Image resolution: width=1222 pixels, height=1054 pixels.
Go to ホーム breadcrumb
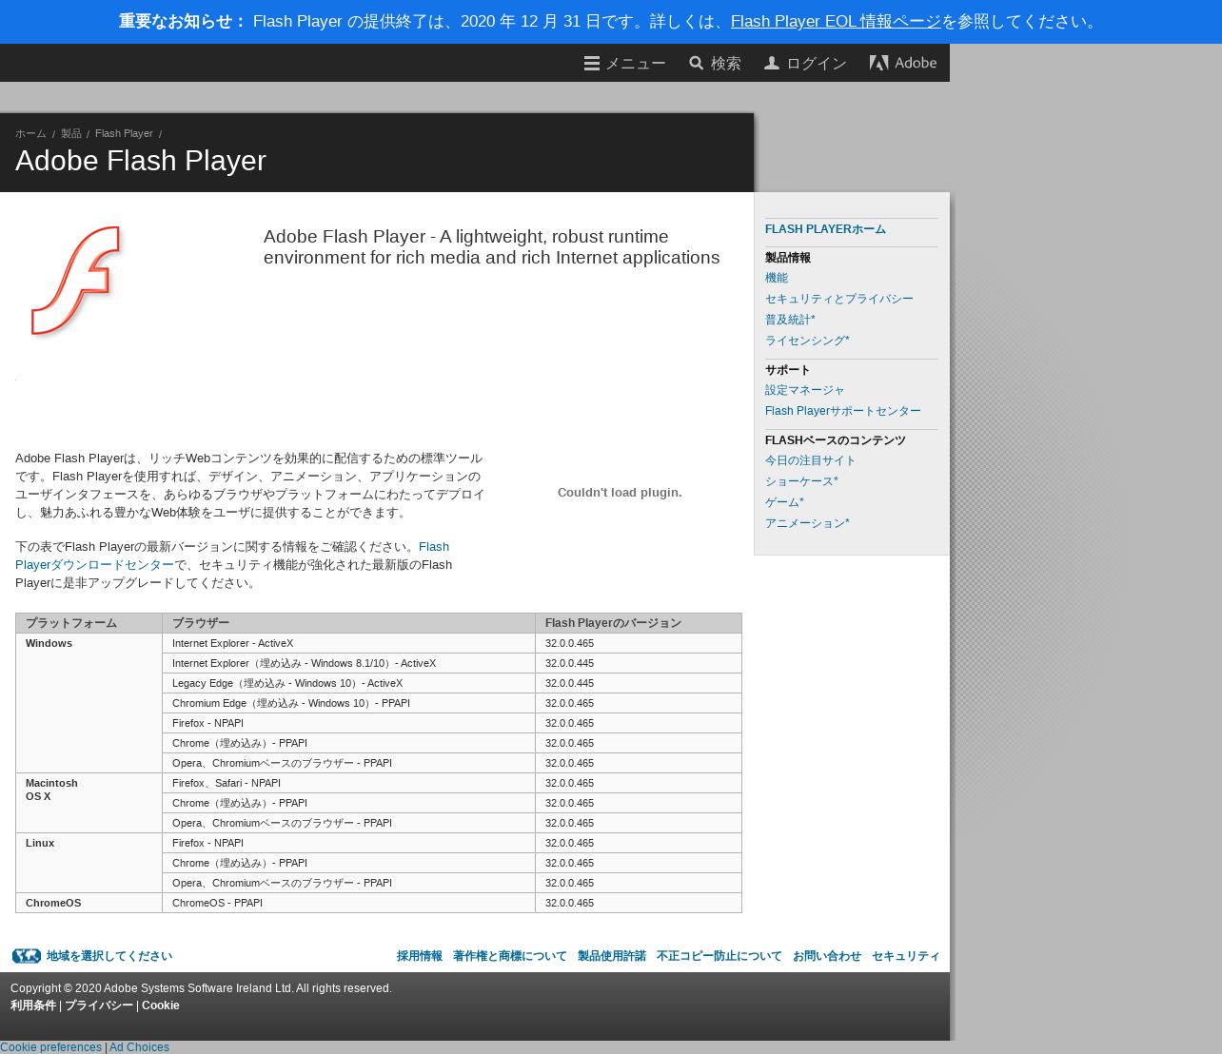pos(30,134)
